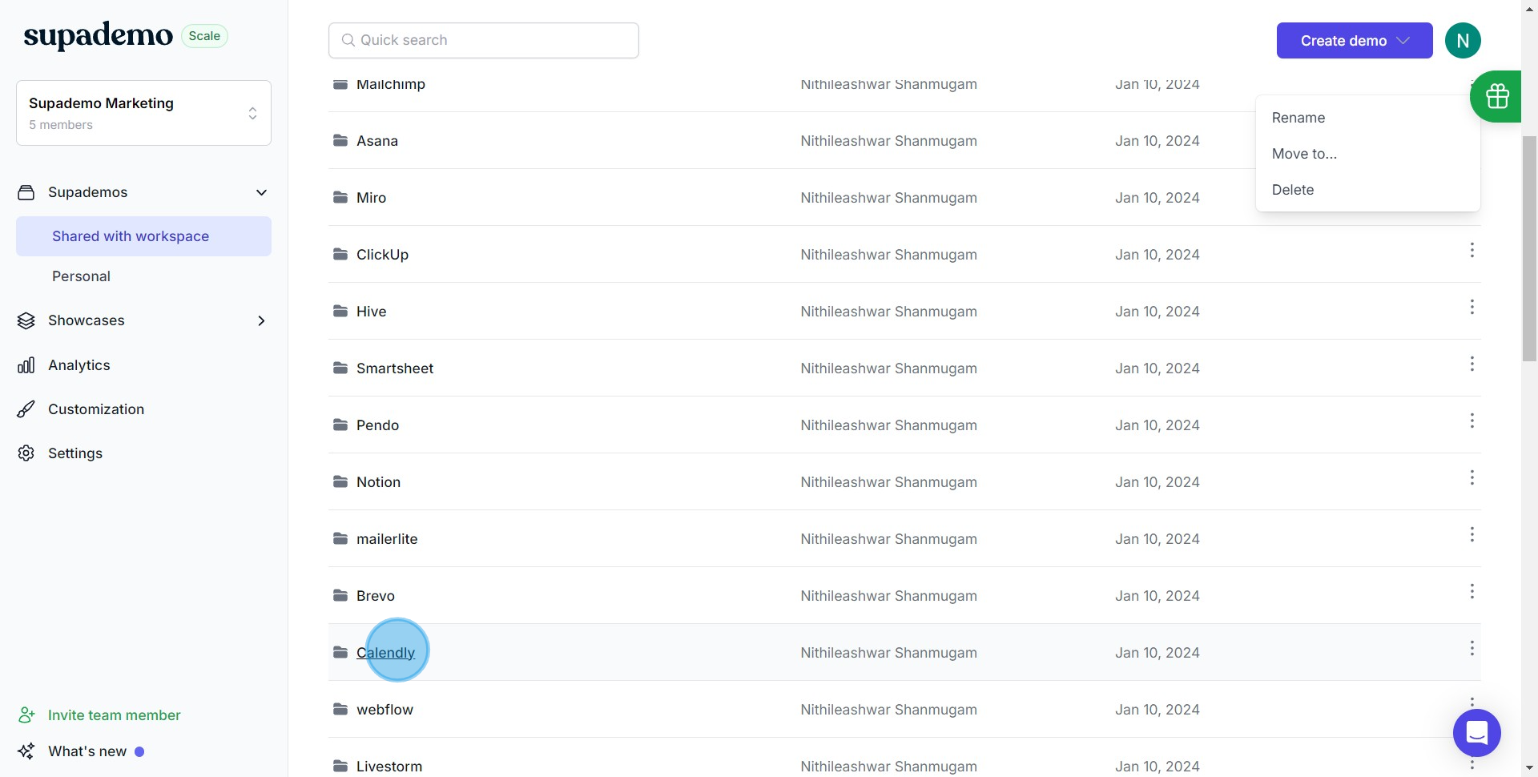
Task: Open the Pendo folder
Action: [x=377, y=425]
